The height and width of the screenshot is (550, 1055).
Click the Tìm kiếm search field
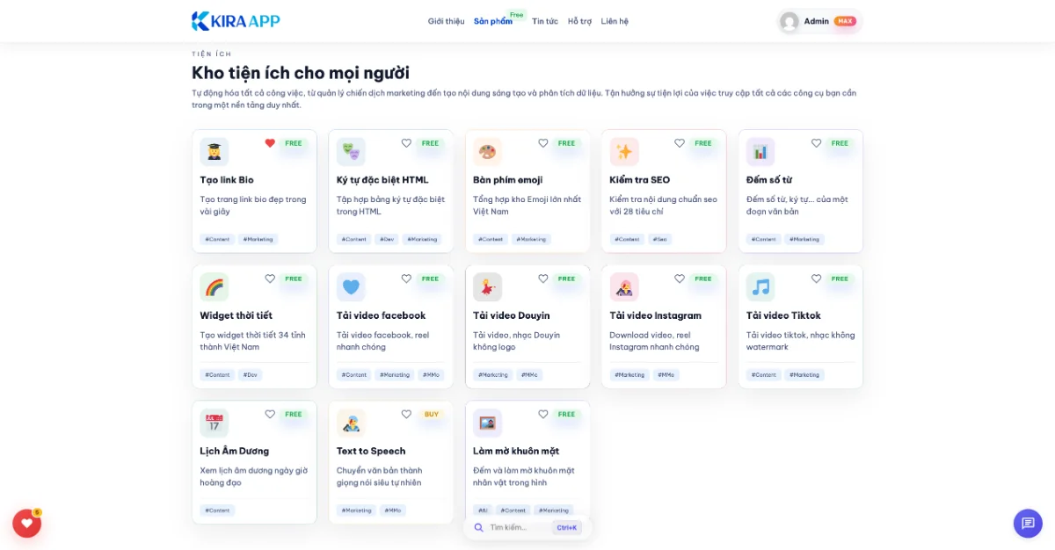[519, 527]
